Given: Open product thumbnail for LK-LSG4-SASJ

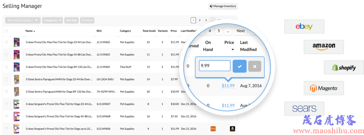Looking at the screenshot, I should coord(16,79).
